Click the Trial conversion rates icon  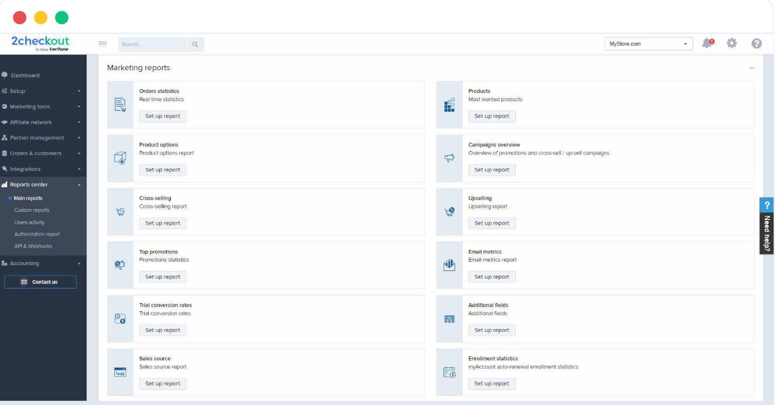120,319
